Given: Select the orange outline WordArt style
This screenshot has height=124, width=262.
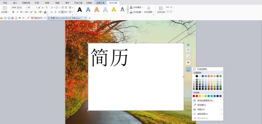Looking at the screenshot, I should [x=97, y=10].
